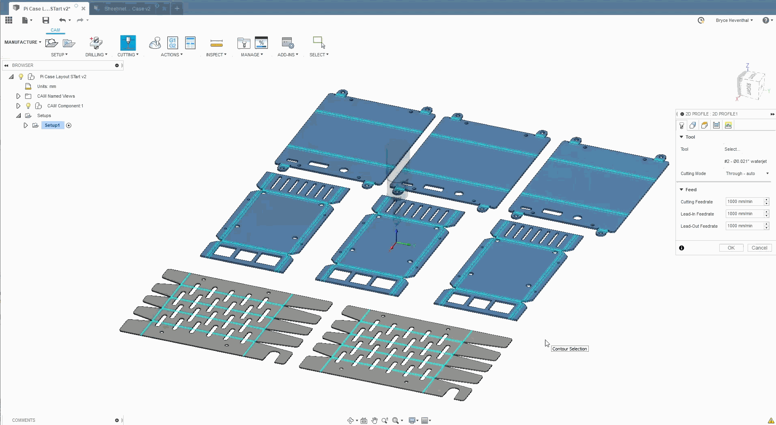This screenshot has width=776, height=425.
Task: Open the Linking tab in 2D Profile dialog
Action: 728,125
